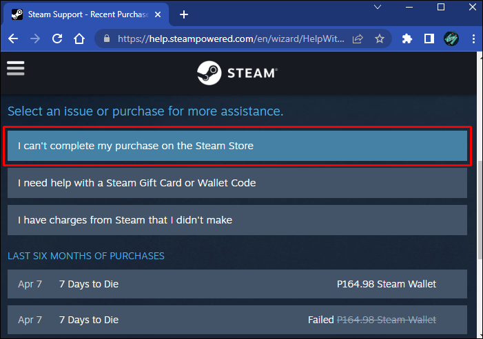
Task: Open the Chrome profile avatar
Action: (451, 39)
